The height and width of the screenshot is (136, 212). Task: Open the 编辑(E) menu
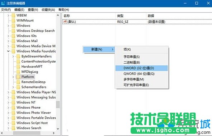[19, 10]
